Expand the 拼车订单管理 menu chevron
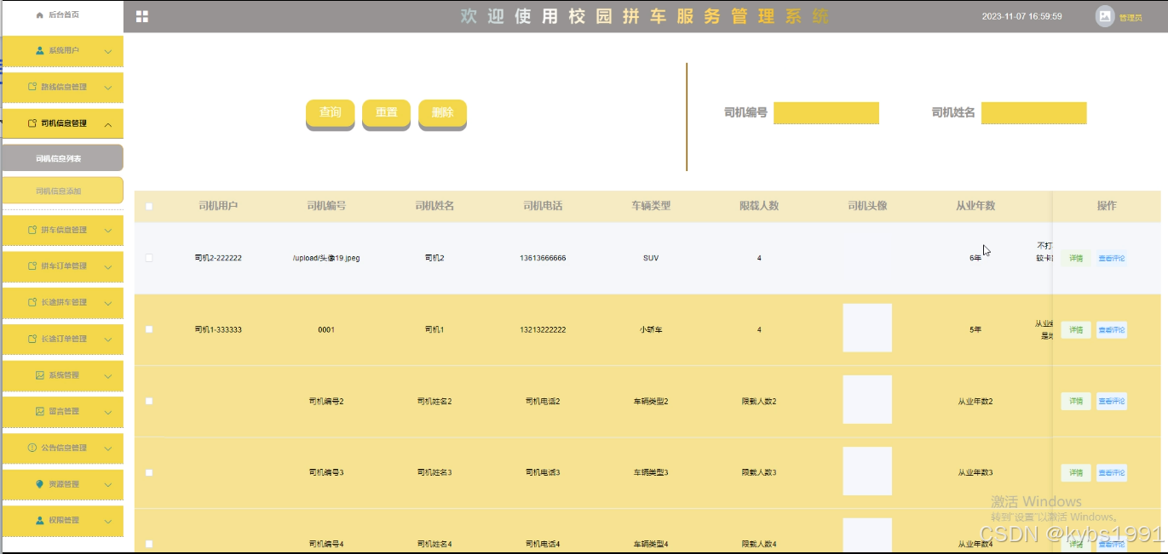1168x554 pixels. tap(108, 267)
